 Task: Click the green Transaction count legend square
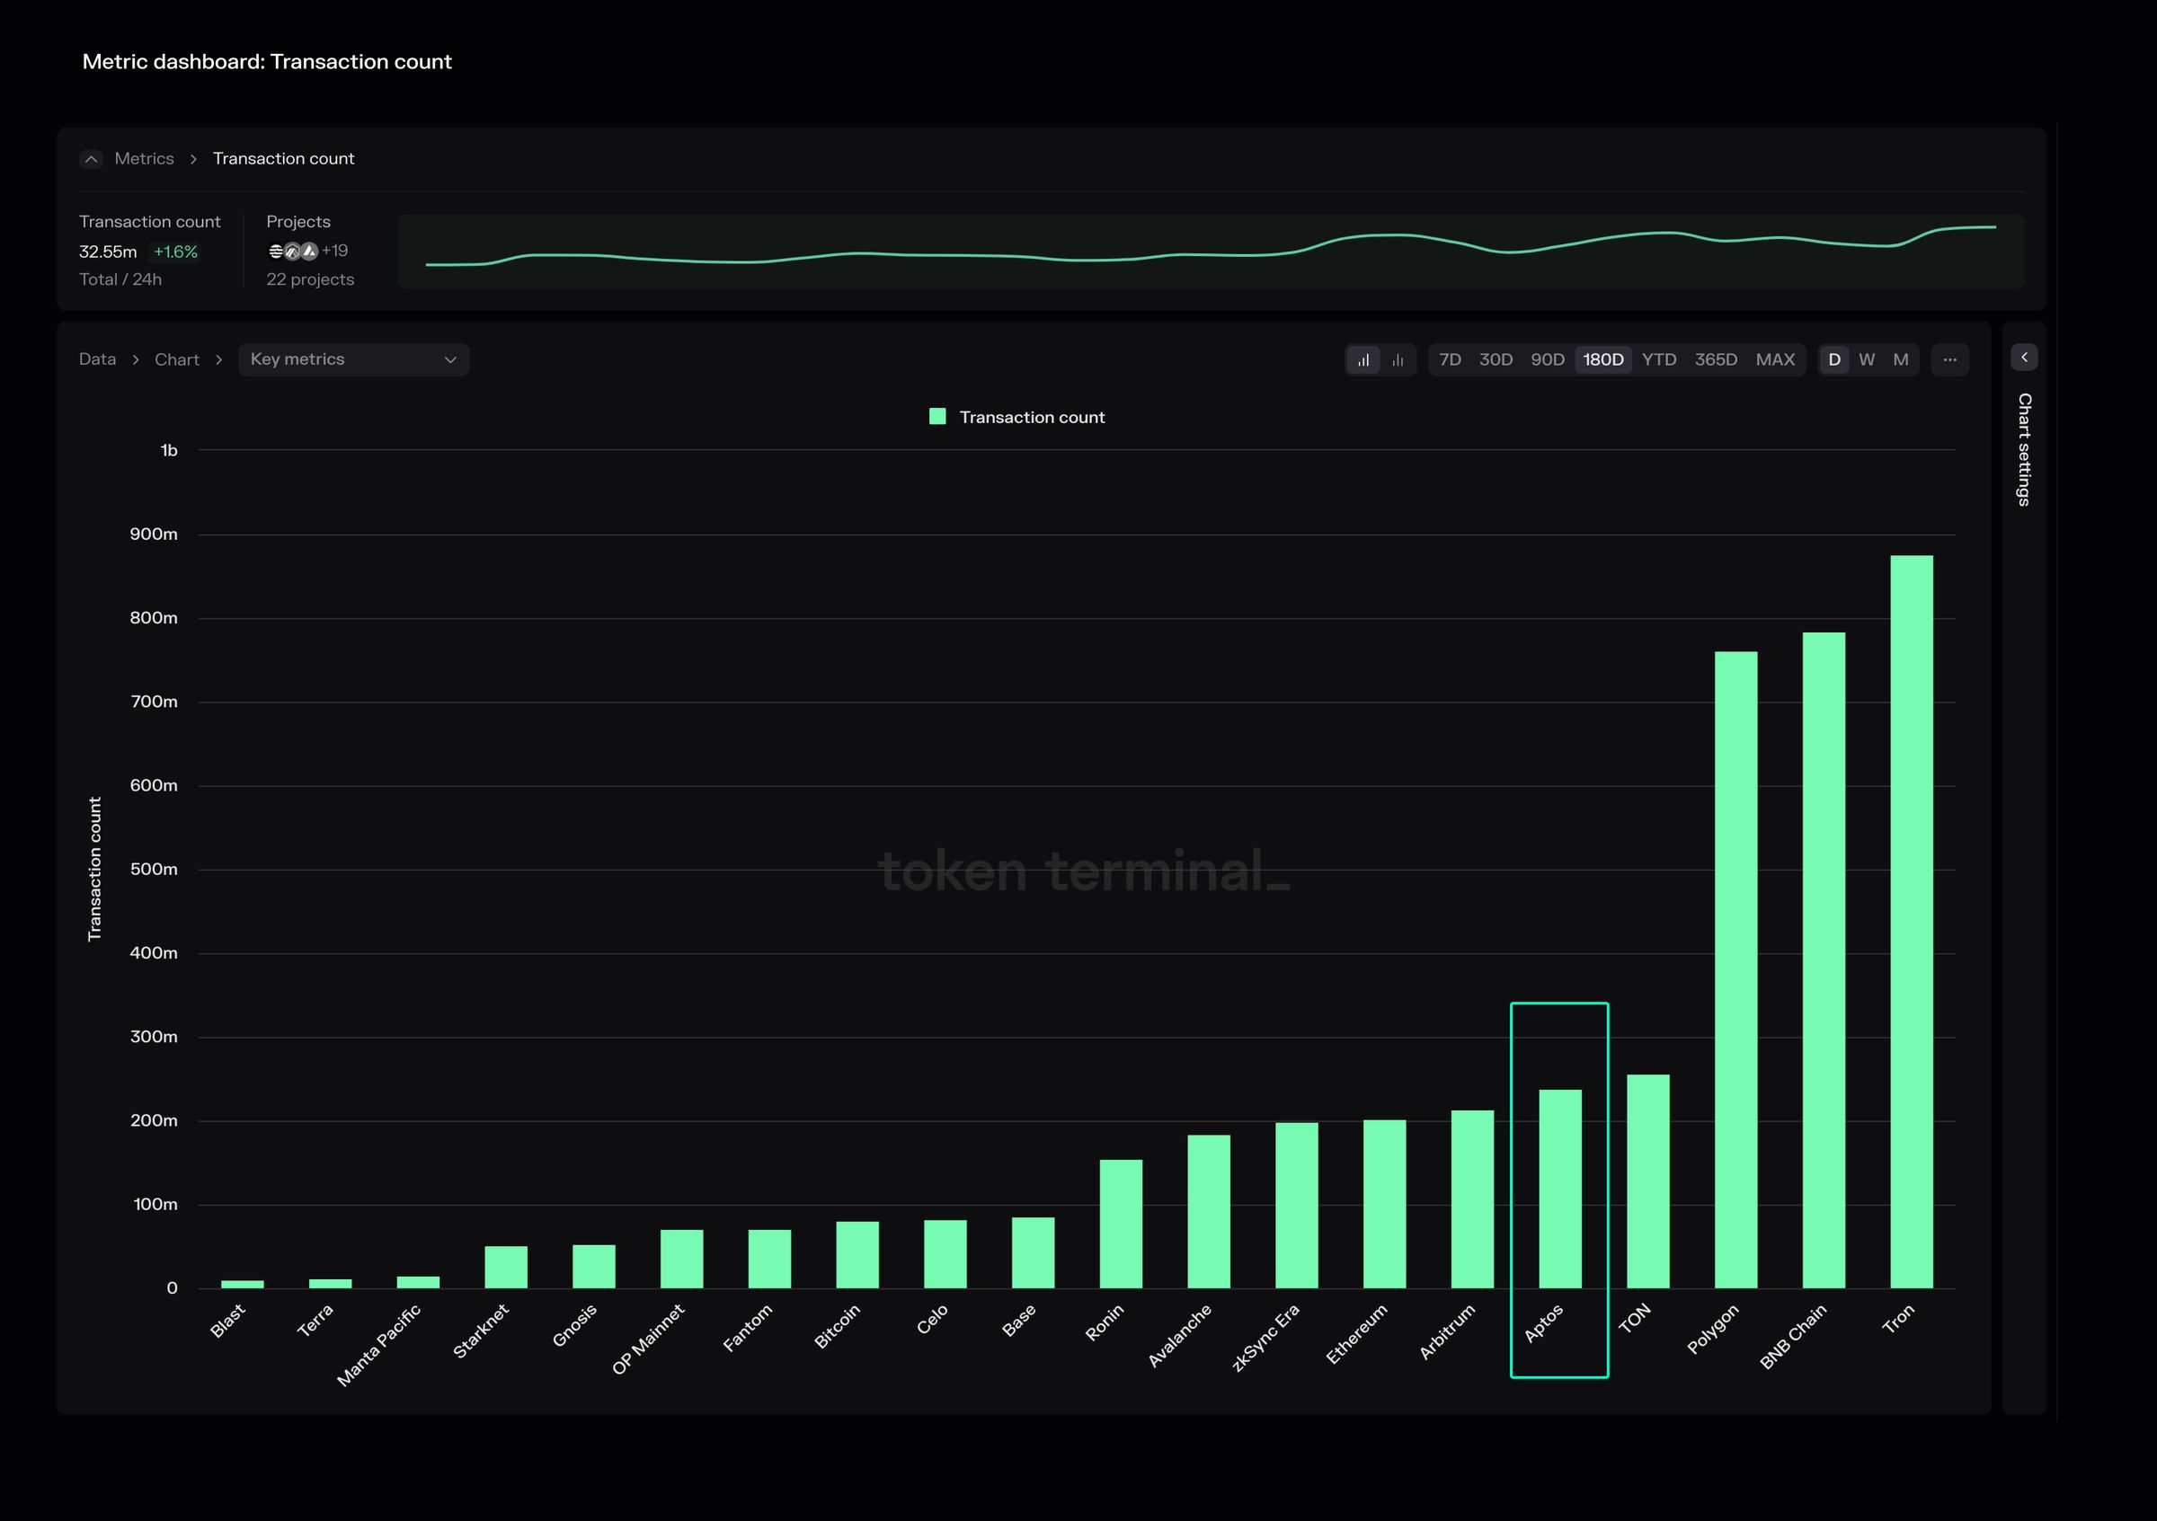pyautogui.click(x=936, y=417)
